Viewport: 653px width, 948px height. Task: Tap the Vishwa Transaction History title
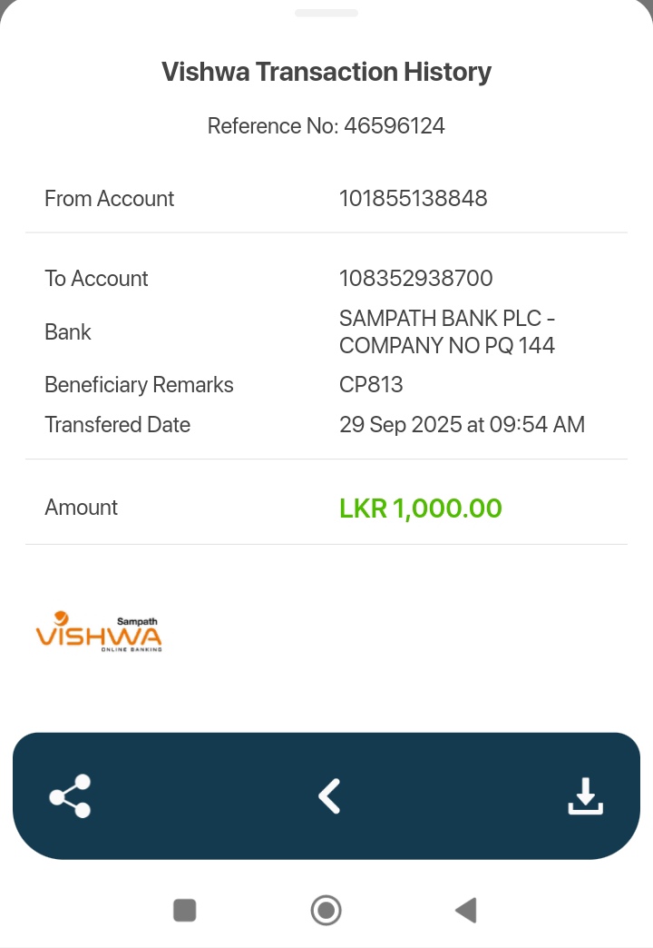click(x=326, y=72)
